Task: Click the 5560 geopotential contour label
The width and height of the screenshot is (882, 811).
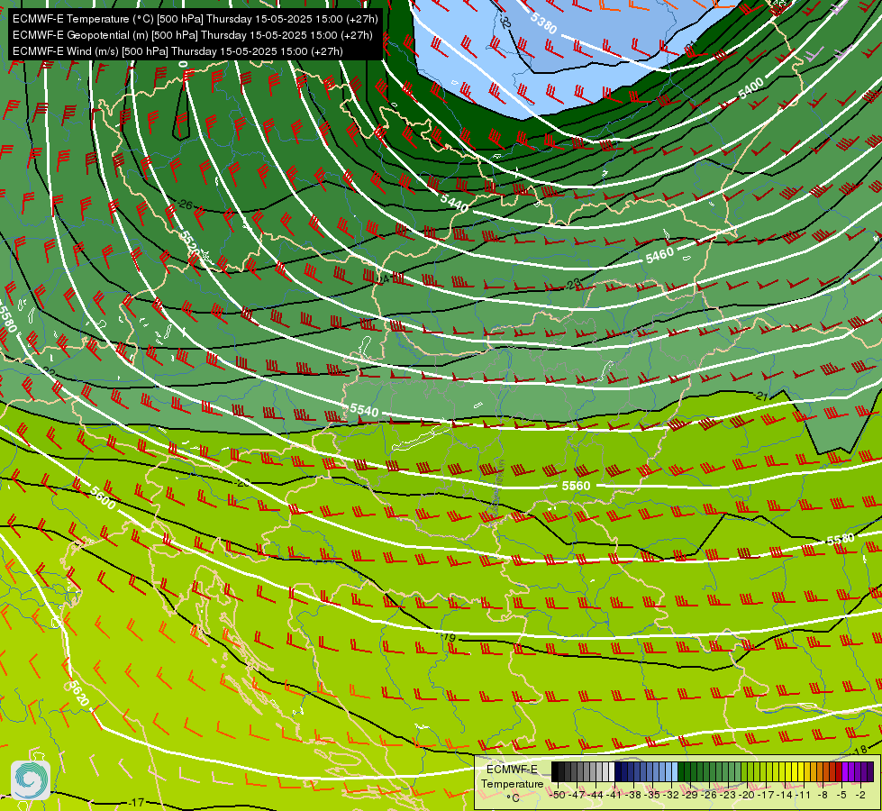Action: 576,486
